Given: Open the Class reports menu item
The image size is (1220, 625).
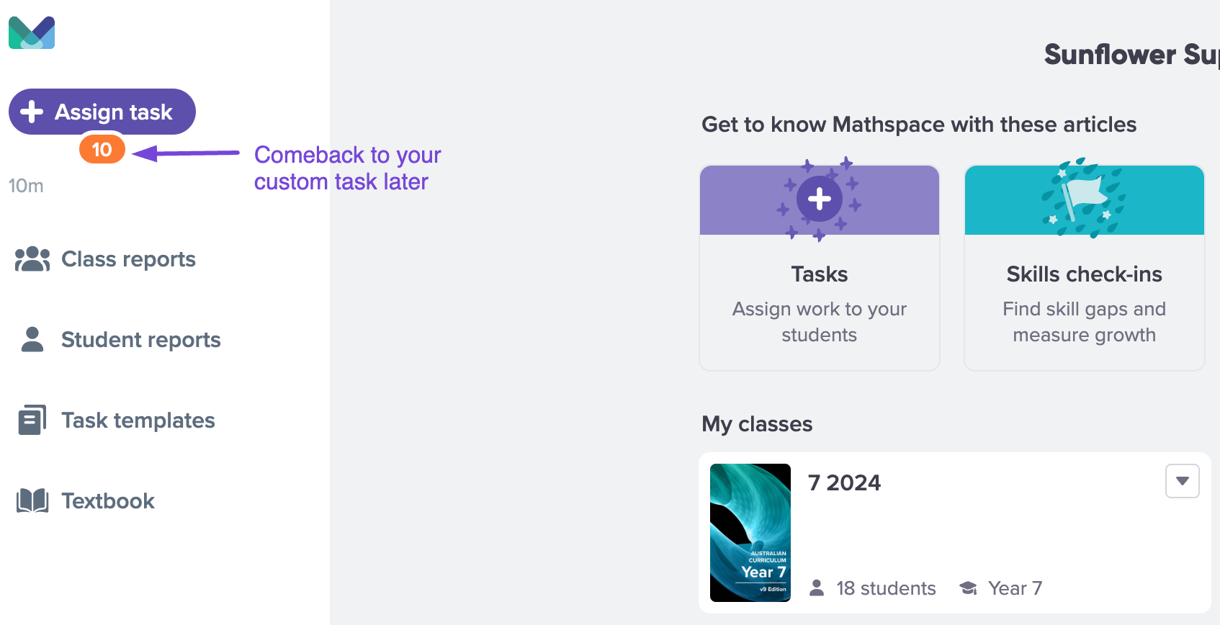Looking at the screenshot, I should point(105,259).
